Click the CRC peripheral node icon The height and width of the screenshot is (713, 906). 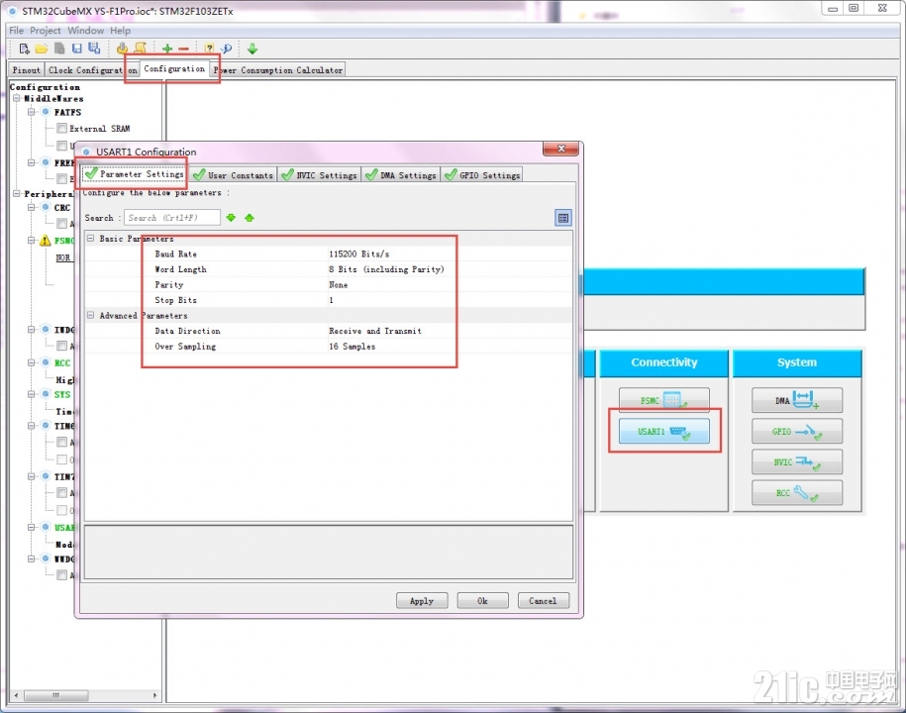click(x=46, y=207)
